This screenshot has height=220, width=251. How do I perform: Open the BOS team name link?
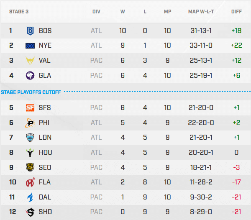(x=45, y=31)
